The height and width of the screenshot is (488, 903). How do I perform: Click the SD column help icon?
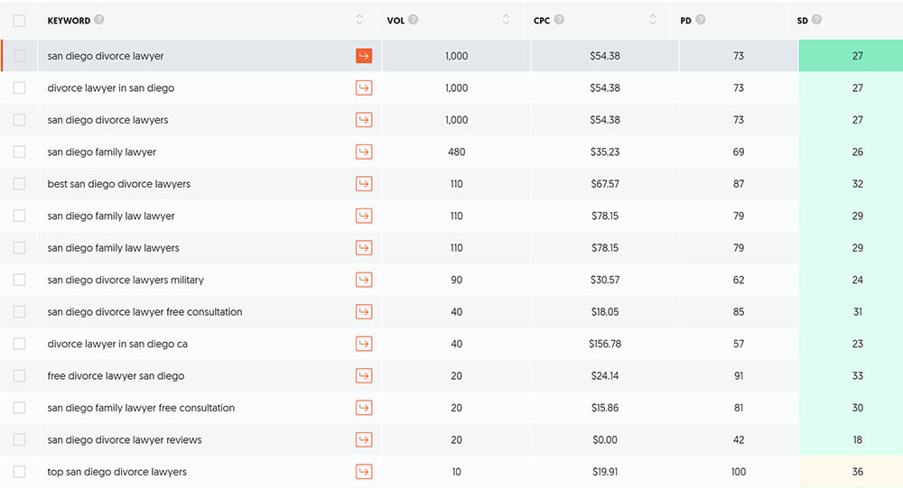[x=816, y=20]
